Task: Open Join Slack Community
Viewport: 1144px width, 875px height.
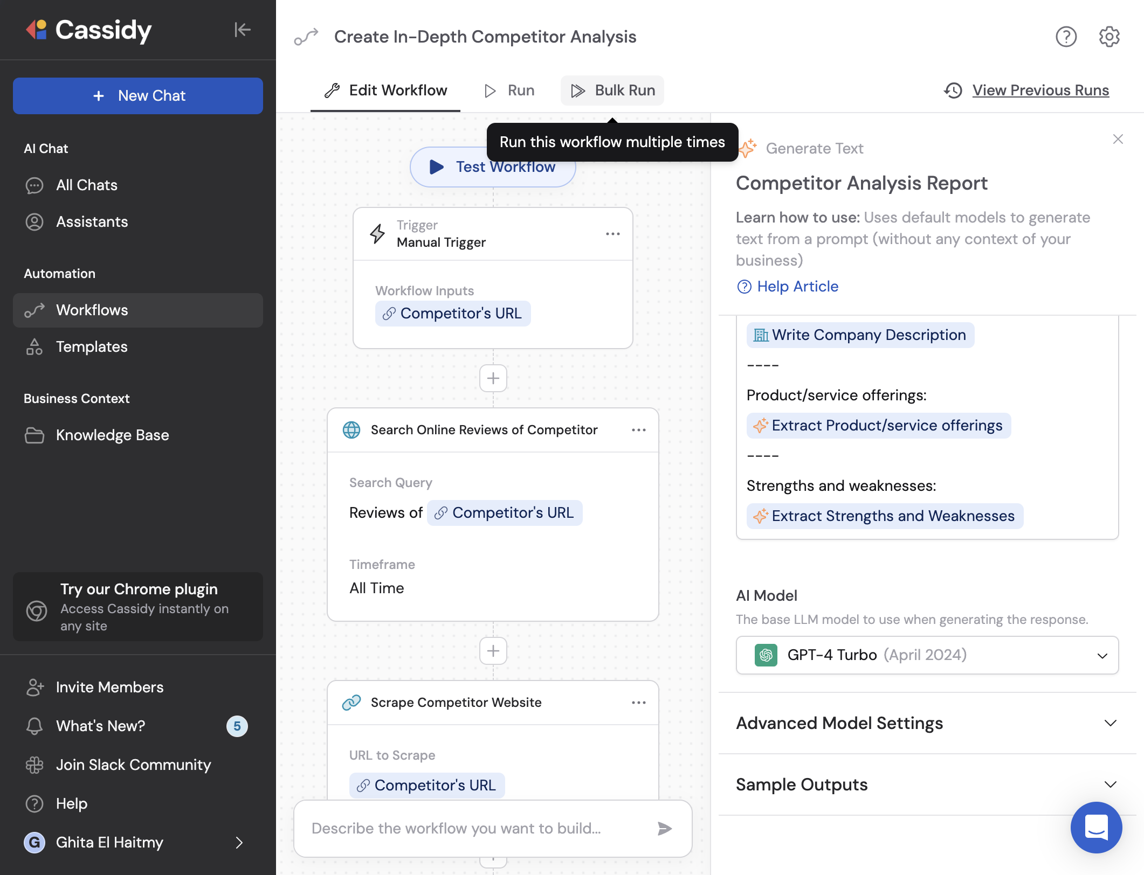Action: [x=138, y=765]
